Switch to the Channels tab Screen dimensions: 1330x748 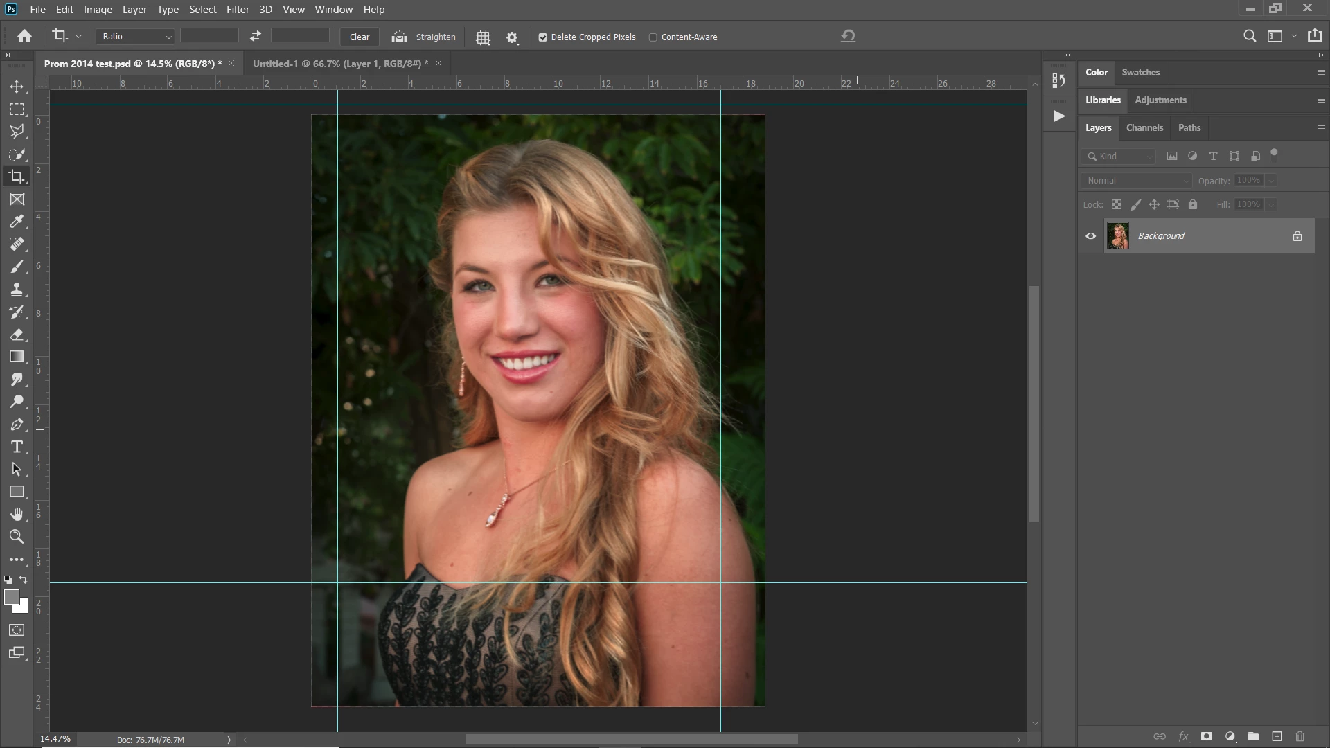pos(1144,128)
